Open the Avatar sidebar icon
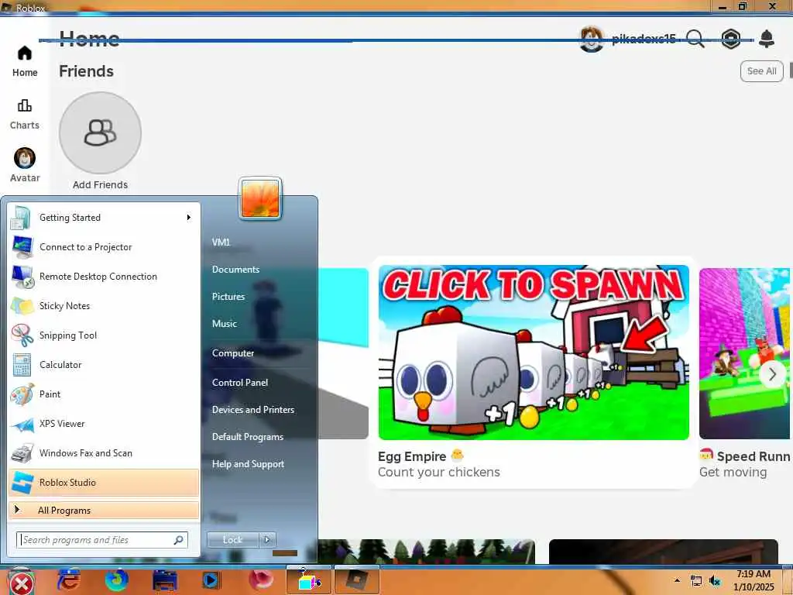The height and width of the screenshot is (595, 793). point(24,158)
